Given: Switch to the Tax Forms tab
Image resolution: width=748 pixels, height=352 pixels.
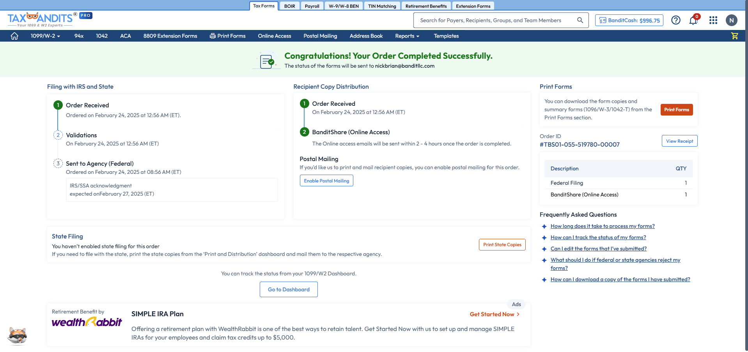Looking at the screenshot, I should [x=264, y=6].
